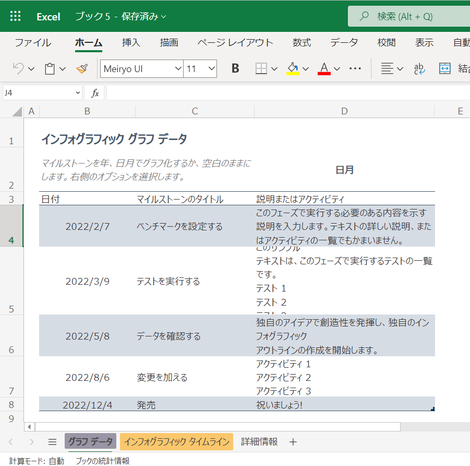Select the cell ベンチマークを設定する
470x466 pixels.
click(195, 226)
